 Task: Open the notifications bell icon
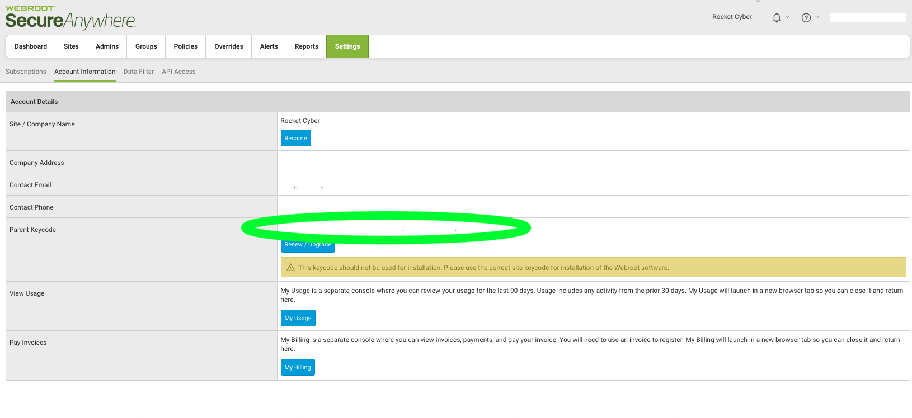click(777, 18)
